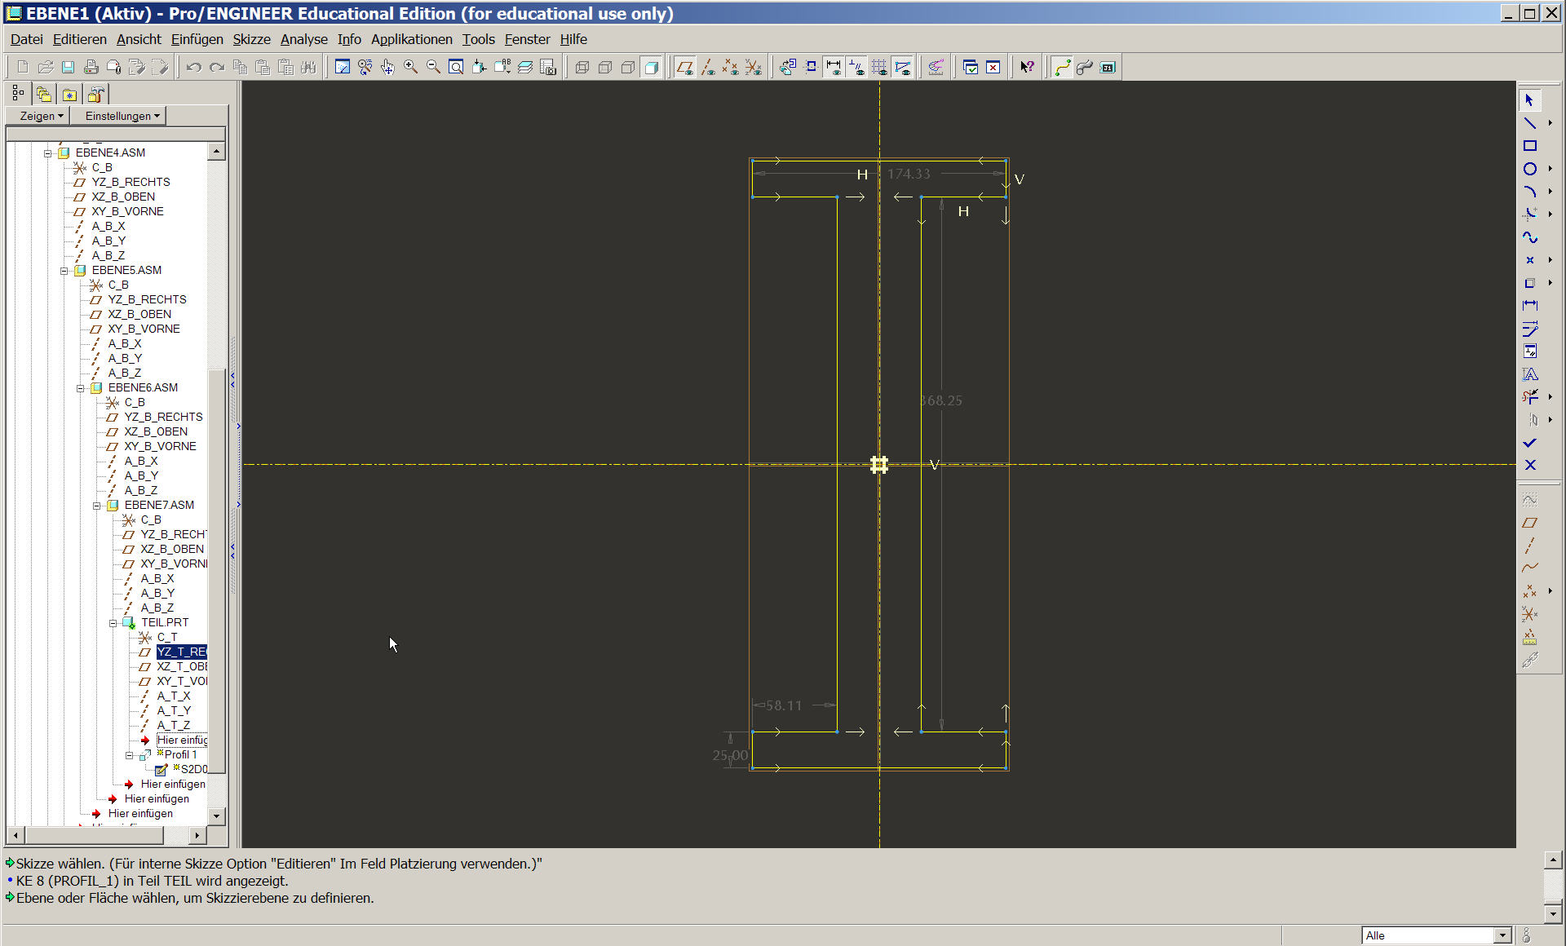Click the Print icon

91,68
